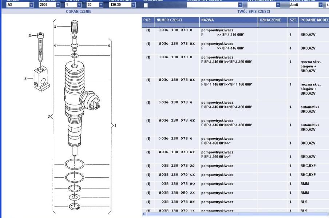The width and height of the screenshot is (329, 218).
Task: Select callout number 4 by the clamp block
Action: click(x=25, y=79)
